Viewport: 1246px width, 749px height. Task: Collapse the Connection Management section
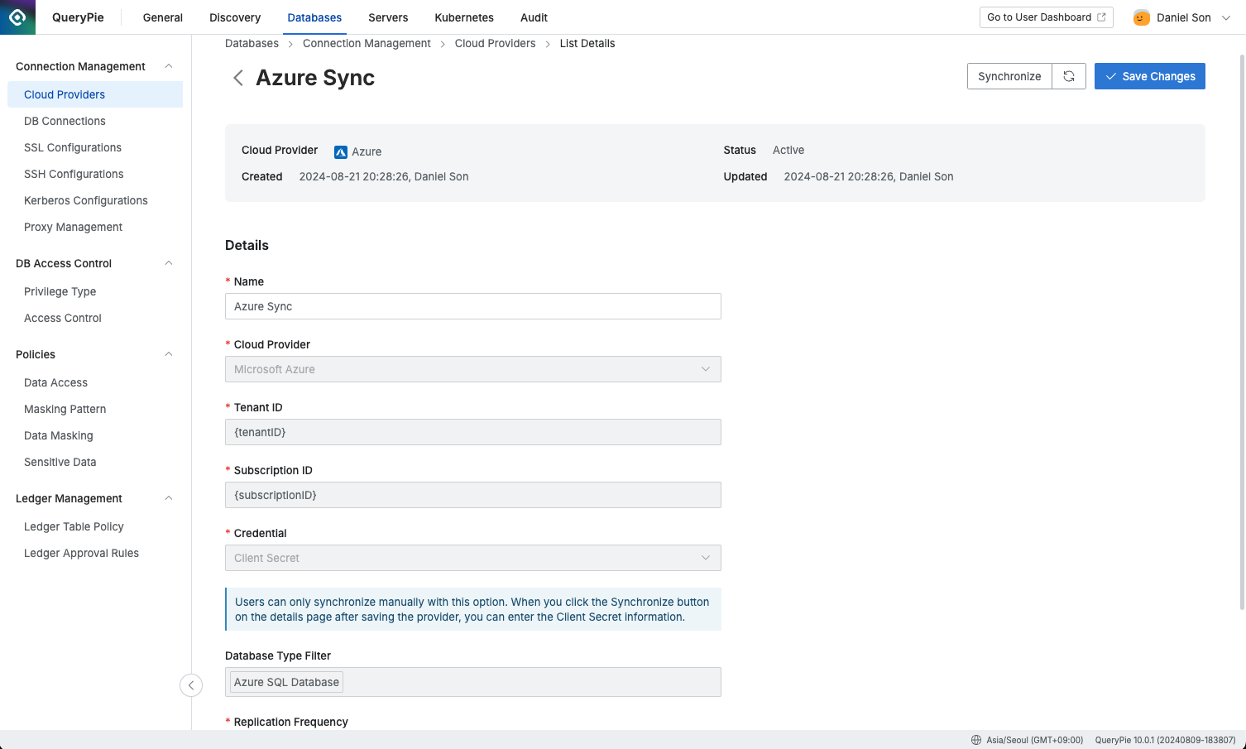click(x=169, y=66)
